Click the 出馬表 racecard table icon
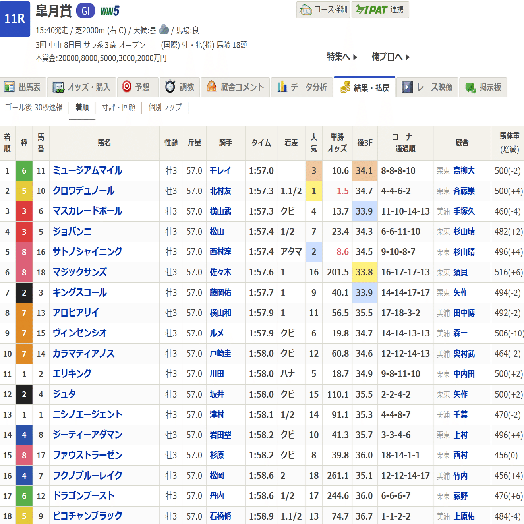The image size is (524, 524). click(x=9, y=87)
